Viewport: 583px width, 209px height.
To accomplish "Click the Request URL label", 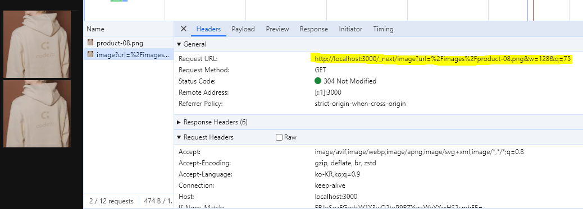I will [198, 59].
